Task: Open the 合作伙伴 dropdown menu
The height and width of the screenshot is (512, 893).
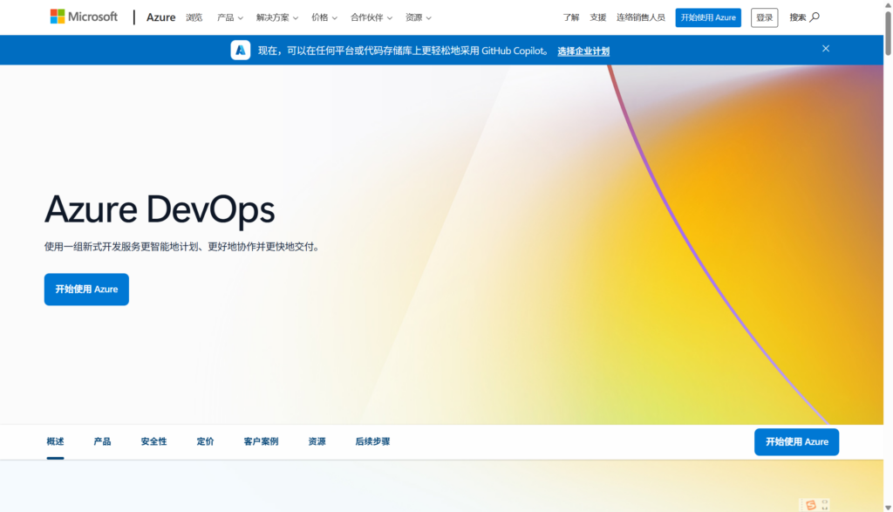Action: coord(372,17)
